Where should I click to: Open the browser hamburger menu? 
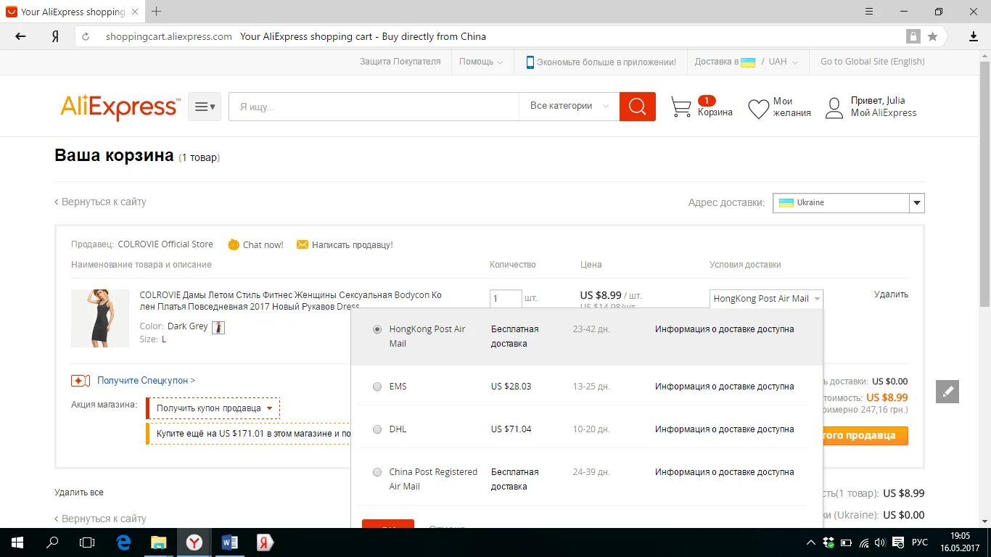(870, 12)
